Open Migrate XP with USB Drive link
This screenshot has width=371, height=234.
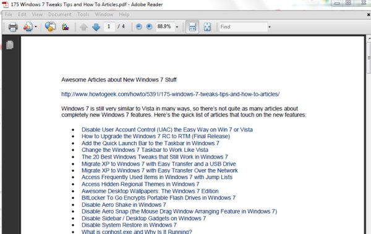point(159,164)
